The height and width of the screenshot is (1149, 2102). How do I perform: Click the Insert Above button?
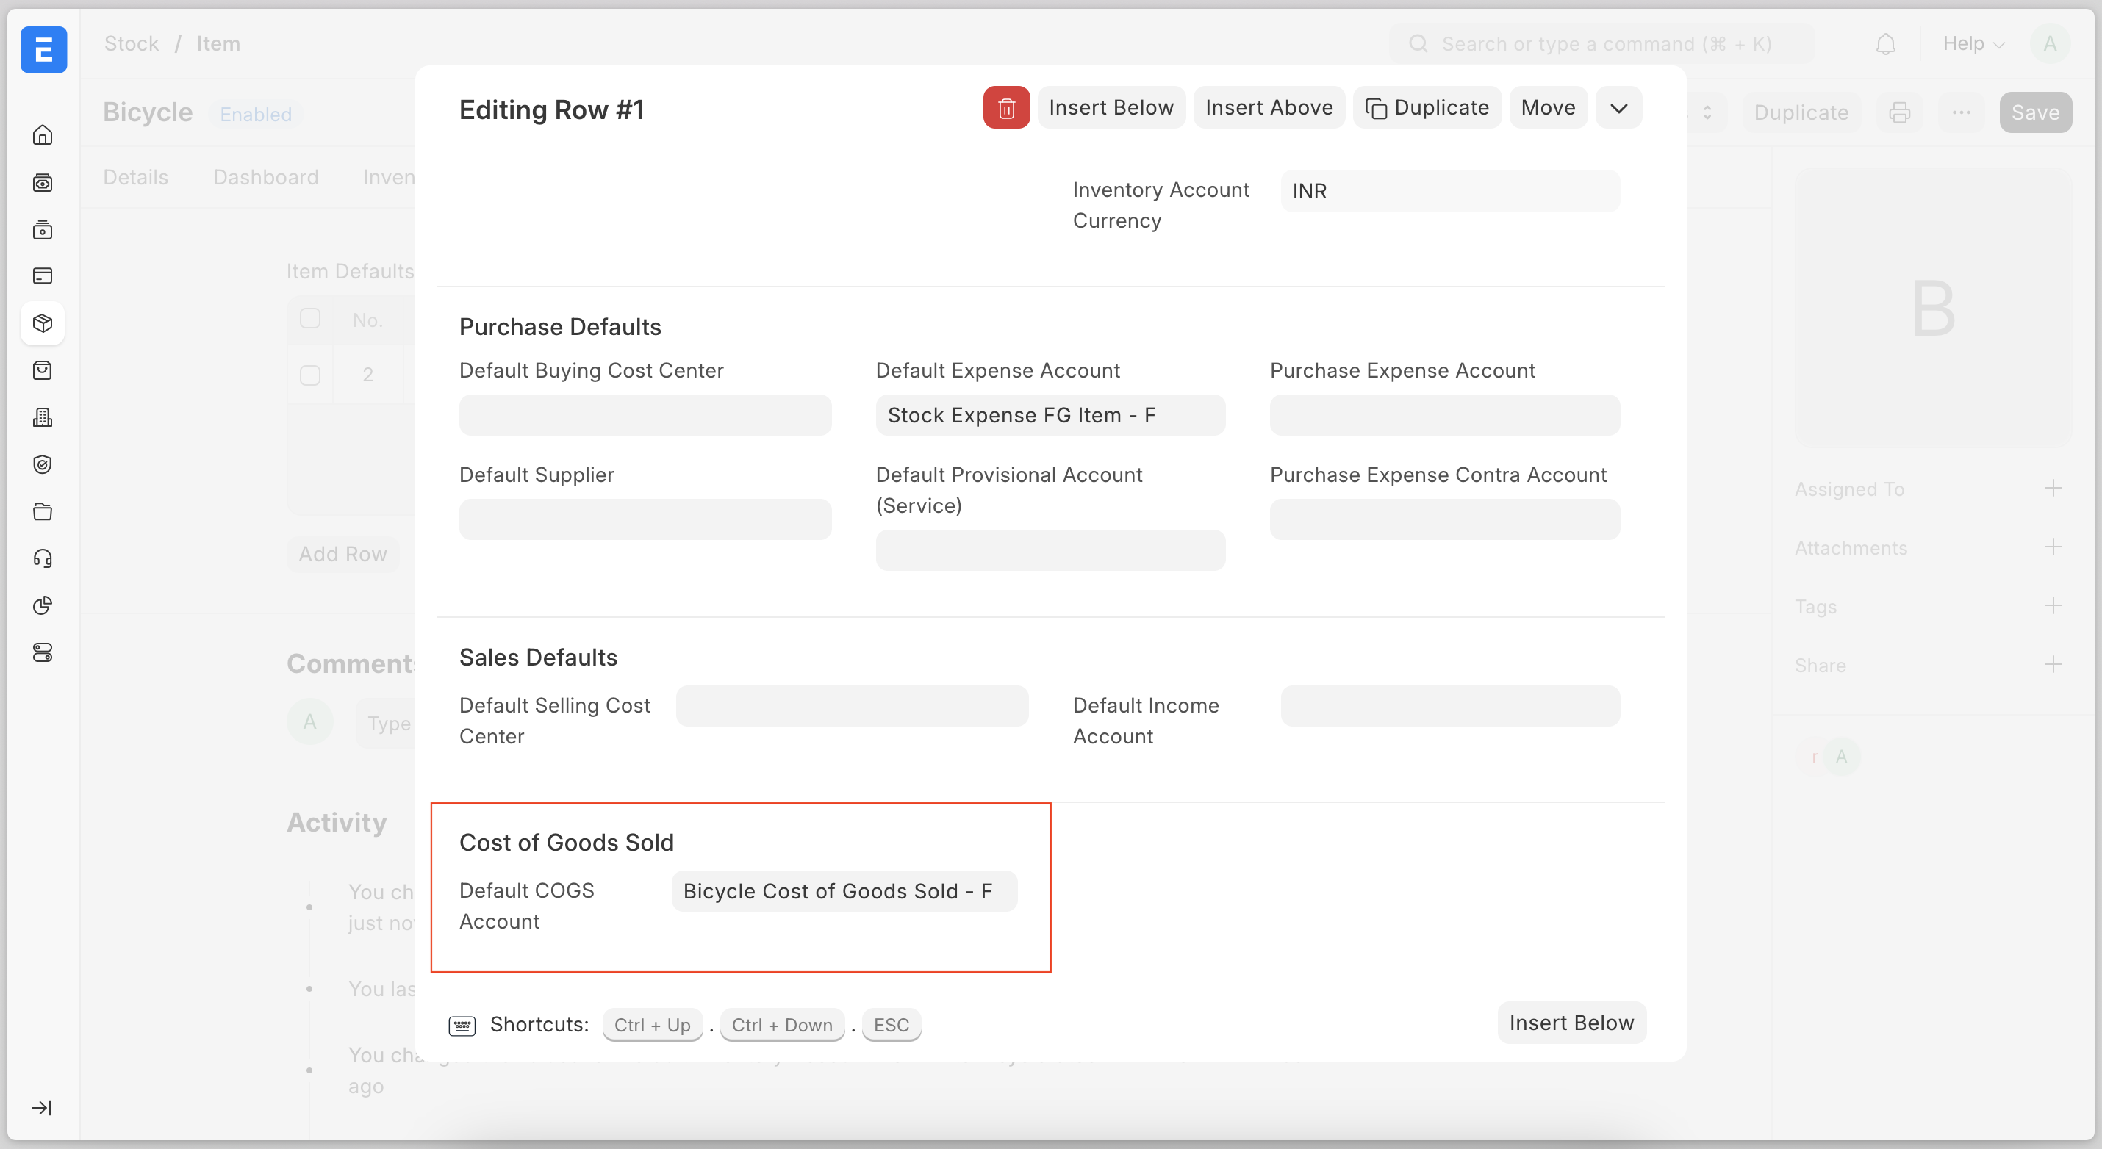click(1269, 108)
